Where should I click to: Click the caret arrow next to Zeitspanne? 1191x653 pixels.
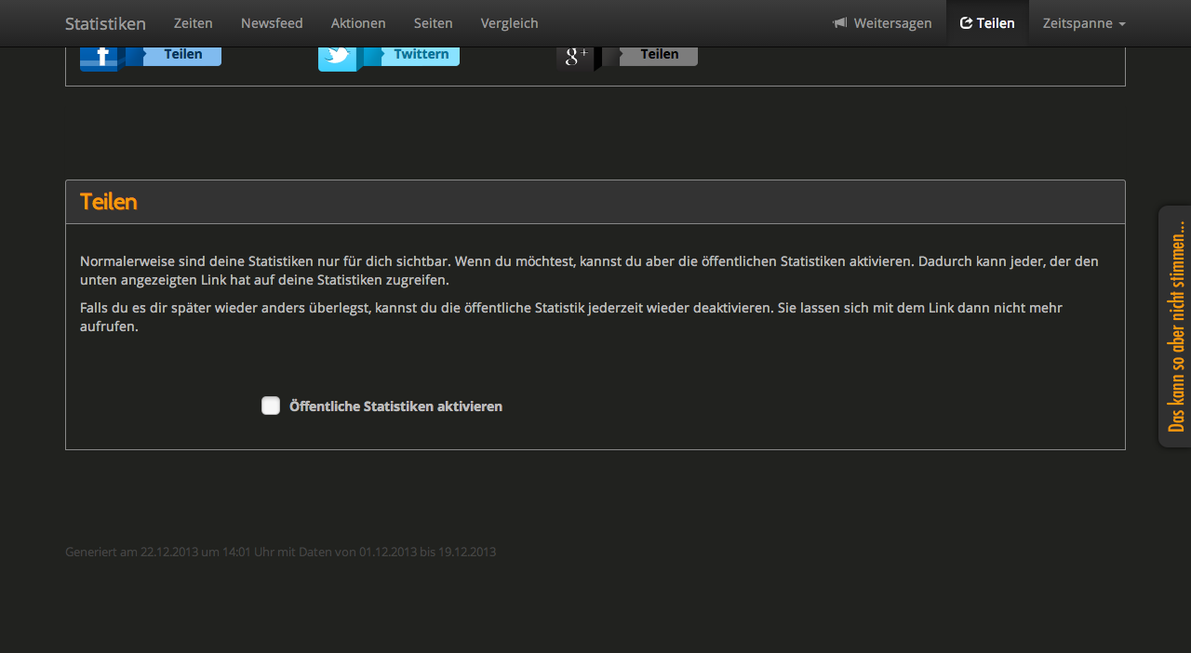click(1122, 24)
